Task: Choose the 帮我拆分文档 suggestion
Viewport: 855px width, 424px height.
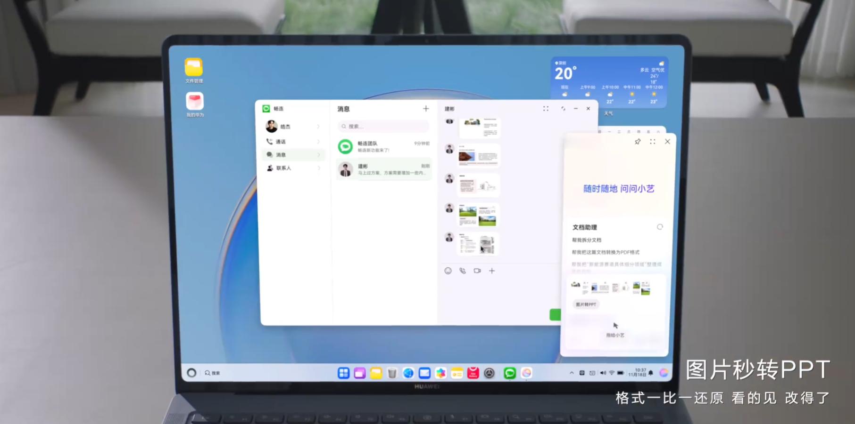Action: click(x=587, y=240)
